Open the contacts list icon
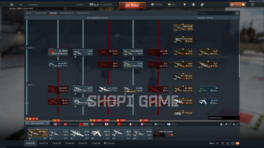 pyautogui.click(x=223, y=143)
